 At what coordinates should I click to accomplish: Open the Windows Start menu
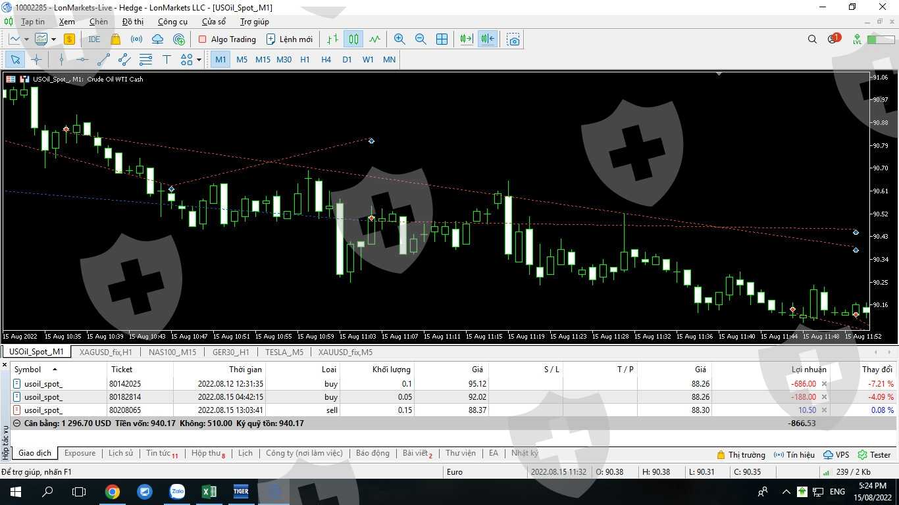[x=16, y=491]
